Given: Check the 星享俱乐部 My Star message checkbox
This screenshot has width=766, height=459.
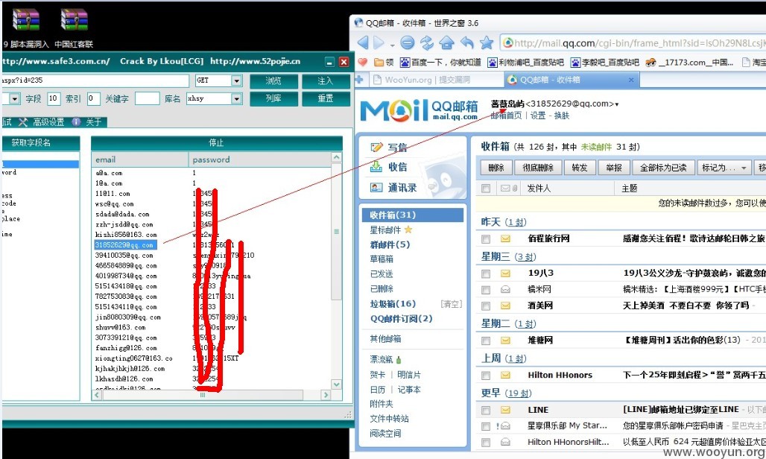Looking at the screenshot, I should click(x=486, y=426).
